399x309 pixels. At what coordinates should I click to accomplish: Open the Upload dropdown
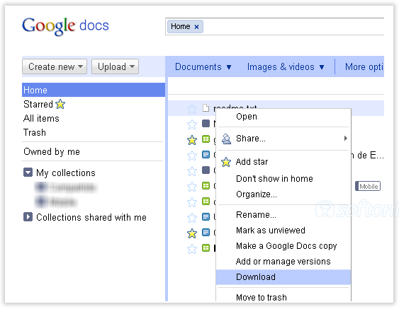point(115,66)
